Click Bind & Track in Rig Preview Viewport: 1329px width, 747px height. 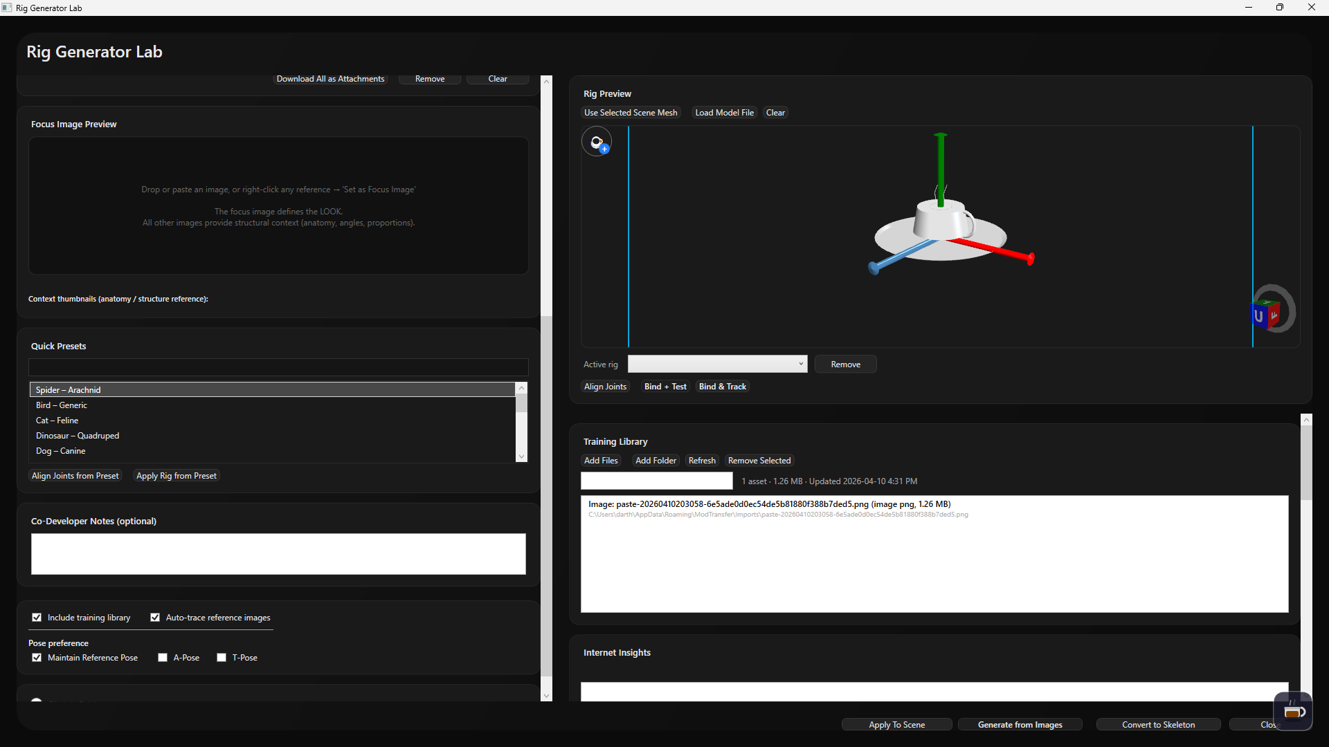[722, 386]
